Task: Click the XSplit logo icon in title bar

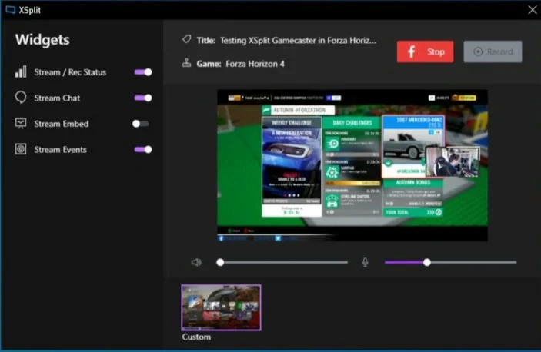Action: [10, 10]
